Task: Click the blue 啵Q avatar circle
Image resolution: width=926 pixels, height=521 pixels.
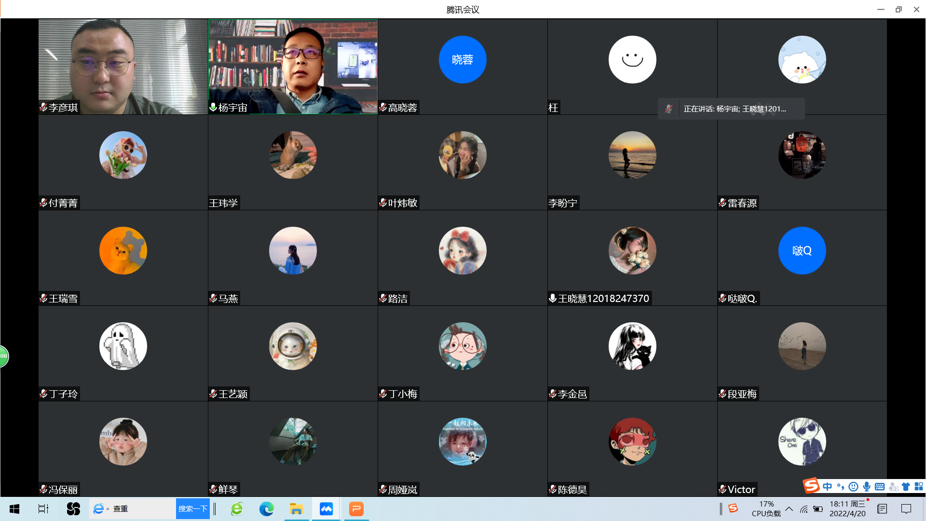Action: [802, 250]
